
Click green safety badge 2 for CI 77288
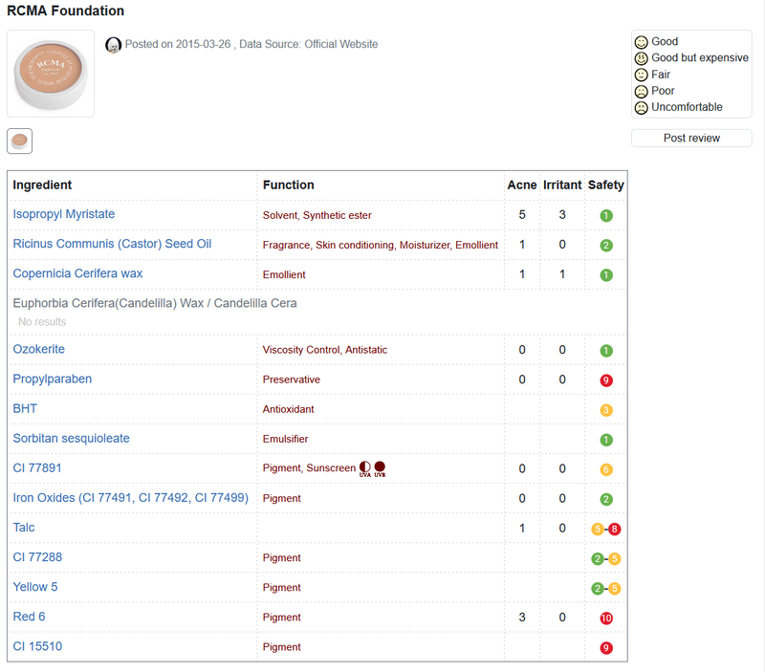(x=597, y=559)
